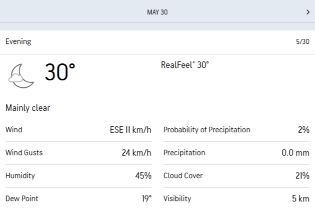Click the 21% cloud cover value
The height and width of the screenshot is (213, 315).
301,176
